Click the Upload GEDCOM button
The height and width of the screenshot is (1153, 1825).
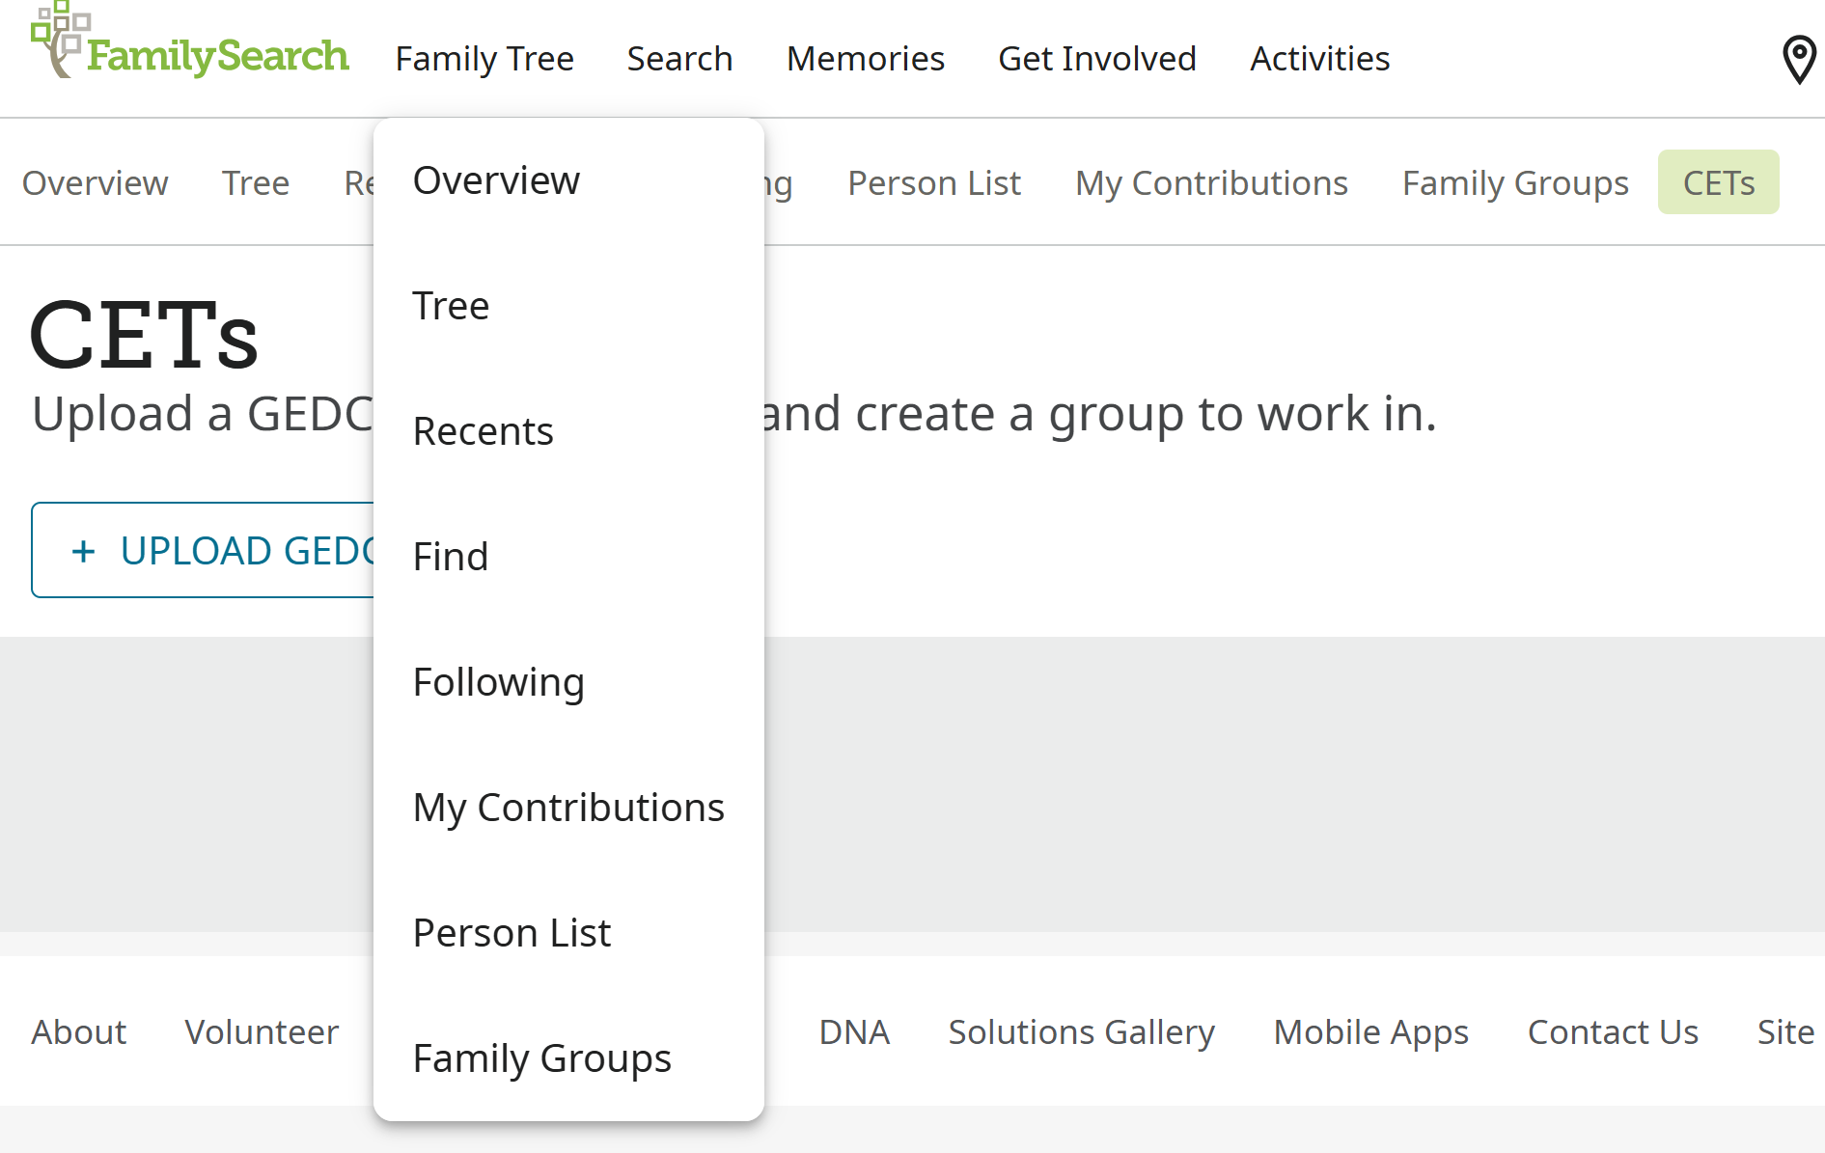click(x=205, y=550)
